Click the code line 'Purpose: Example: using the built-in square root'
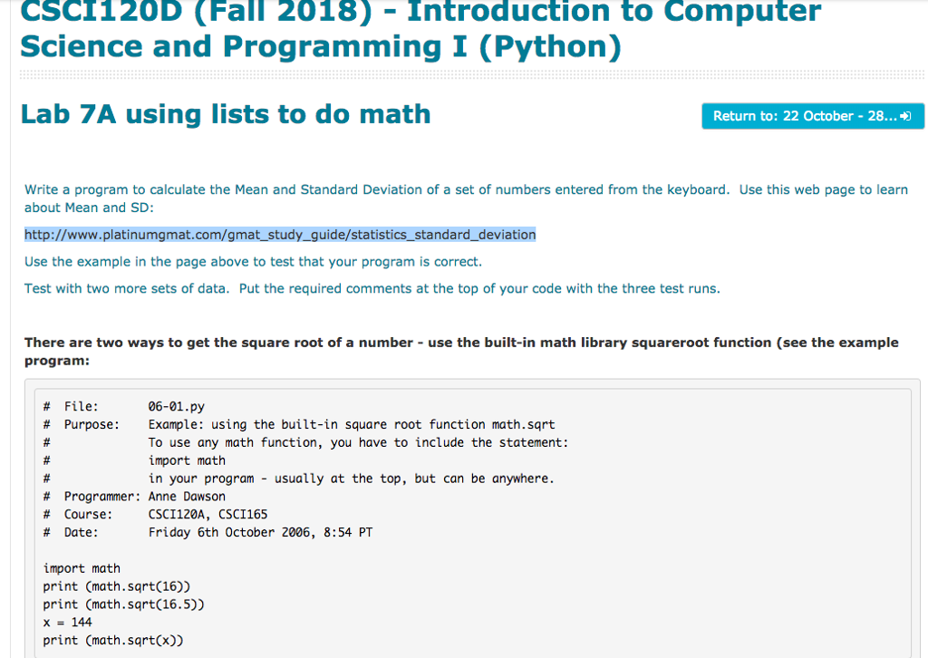 point(299,424)
